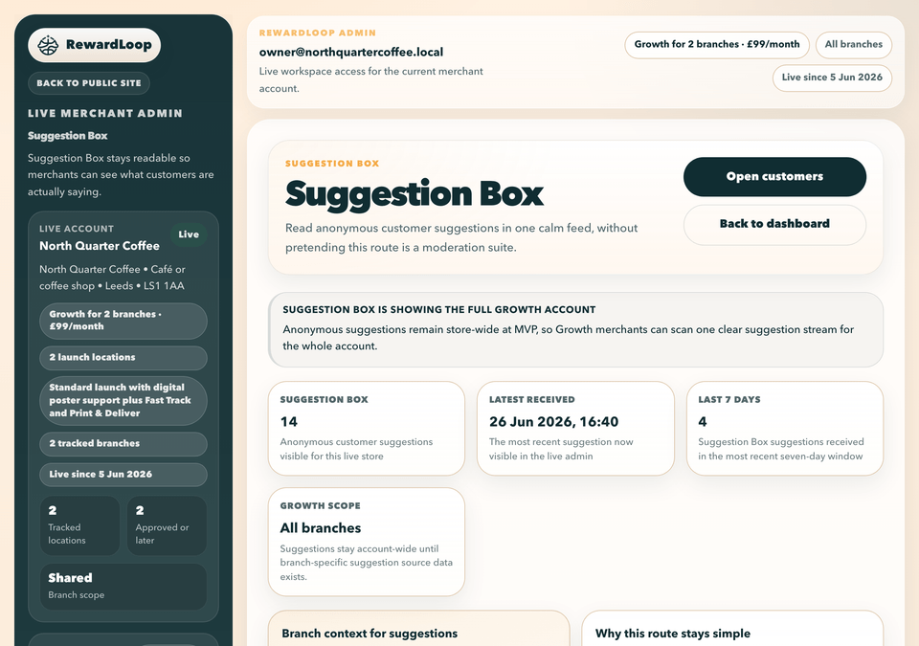This screenshot has height=646, width=919.
Task: Click the 'Suggestion Box' sidebar heading
Action: [x=67, y=136]
